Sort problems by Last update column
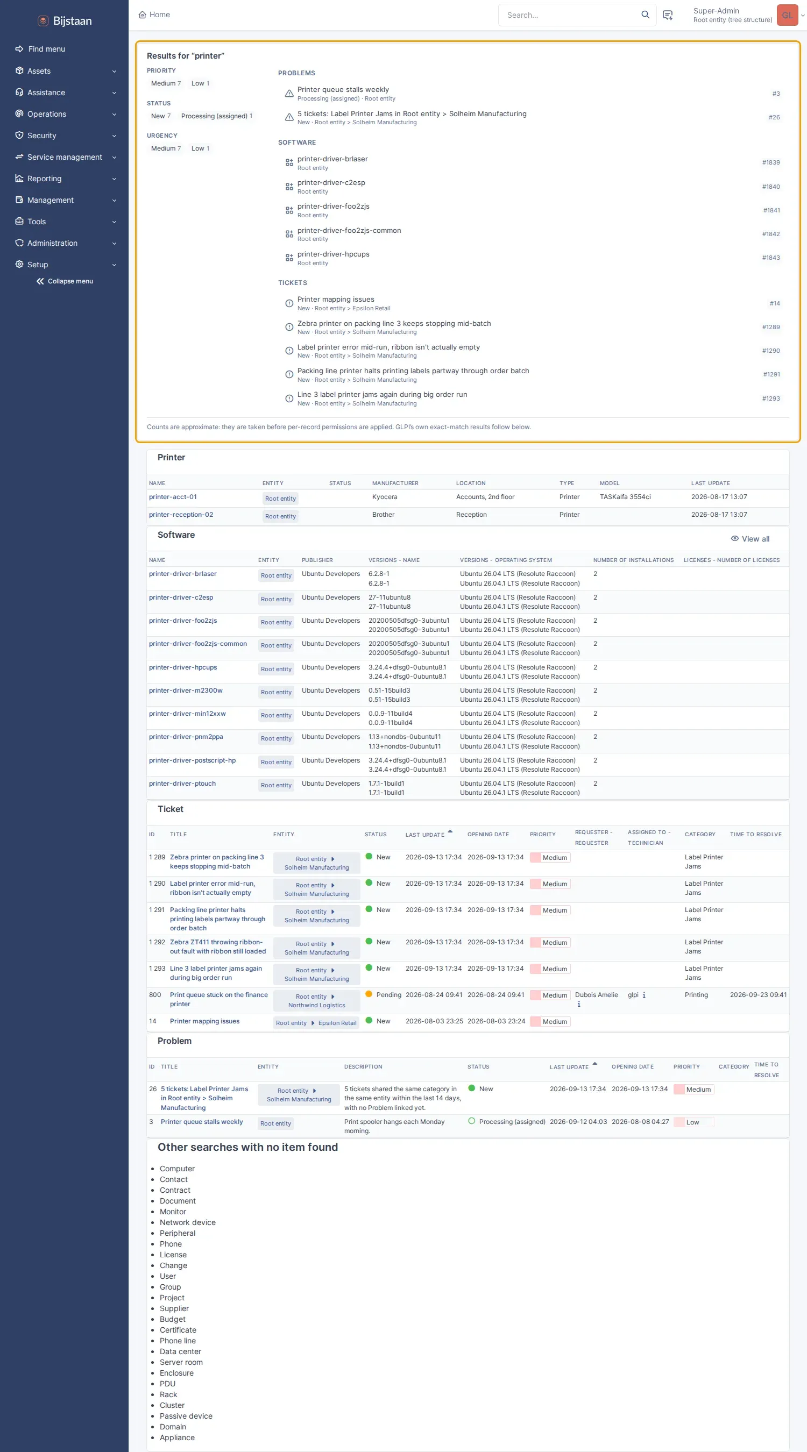807x1452 pixels. [569, 1067]
